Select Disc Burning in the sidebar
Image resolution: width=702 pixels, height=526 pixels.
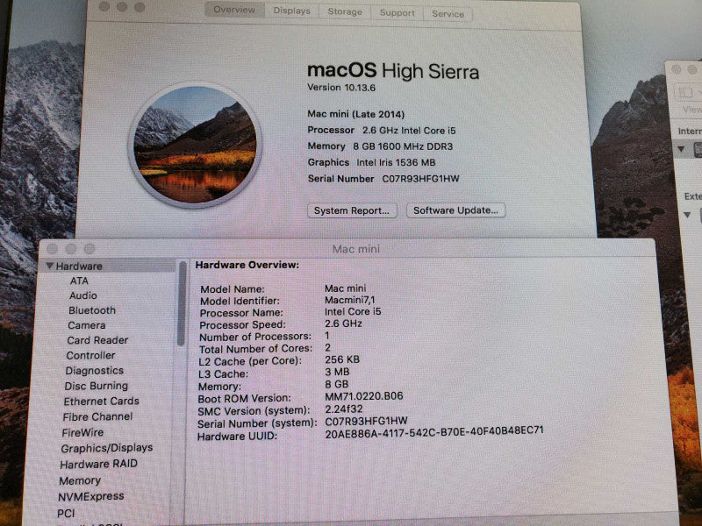click(x=96, y=386)
